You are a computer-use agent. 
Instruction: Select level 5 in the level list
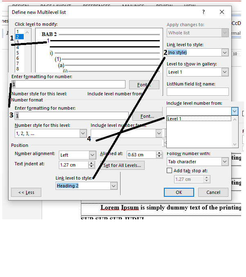18,53
